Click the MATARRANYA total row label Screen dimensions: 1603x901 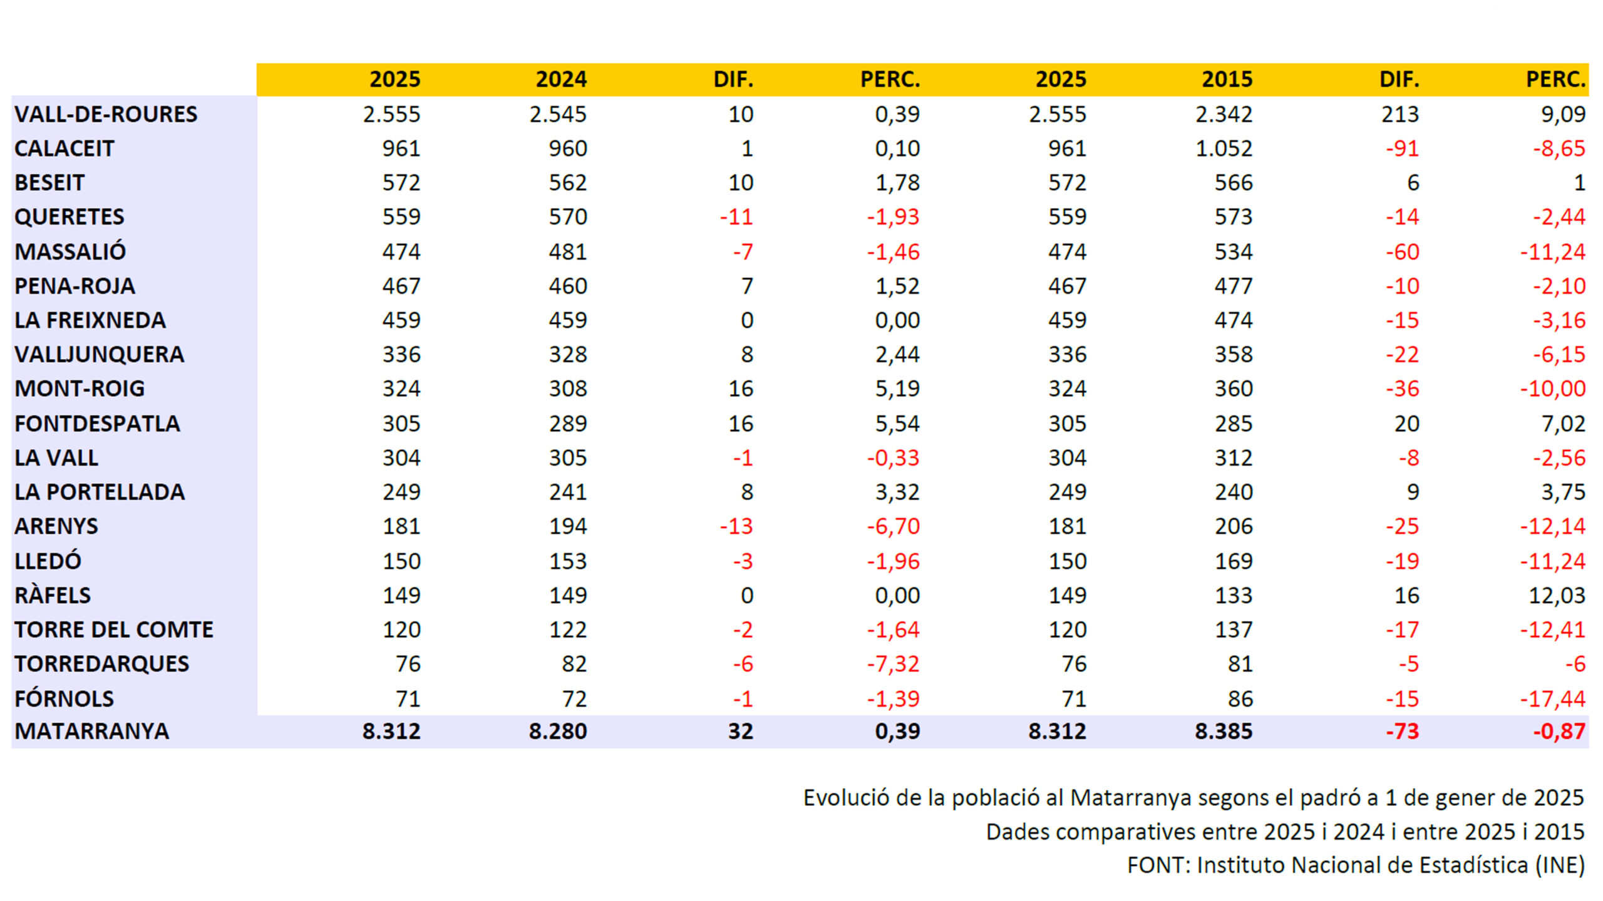pyautogui.click(x=92, y=731)
